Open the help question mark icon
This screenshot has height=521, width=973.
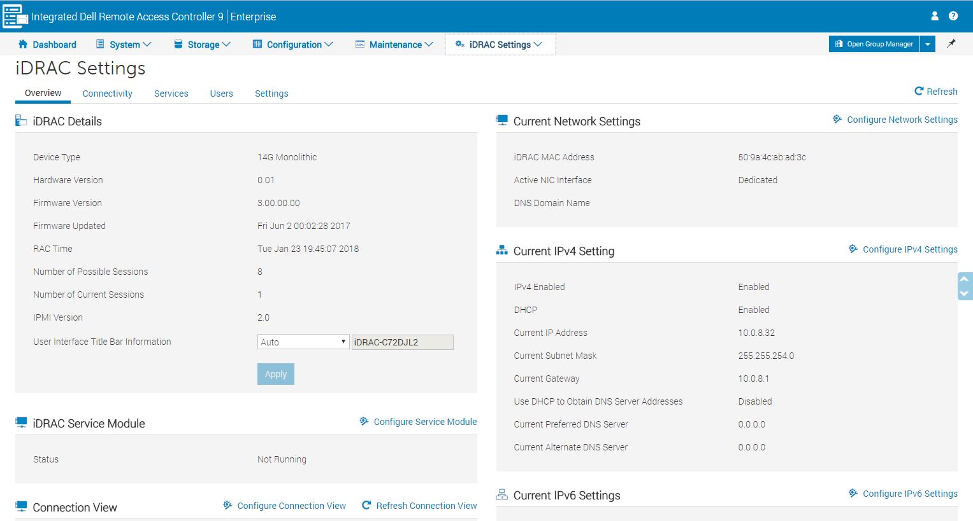coord(953,16)
